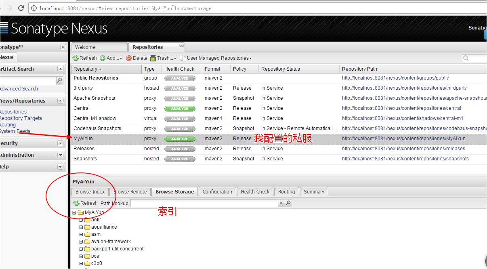Image resolution: width=487 pixels, height=269 pixels.
Task: Expand the bcel folder
Action: tap(81, 256)
